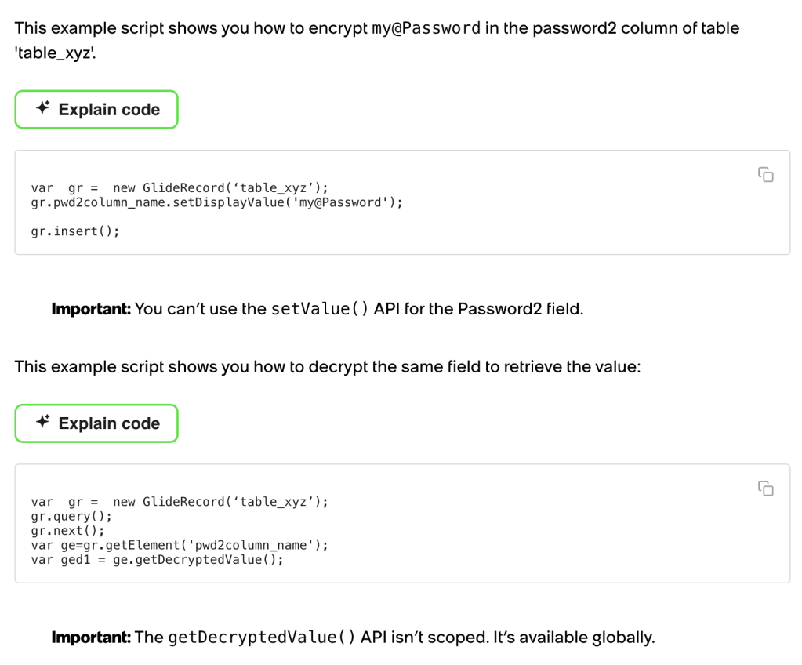
Task: Click the setDisplayValue('my@Password') code line
Action: point(217,202)
